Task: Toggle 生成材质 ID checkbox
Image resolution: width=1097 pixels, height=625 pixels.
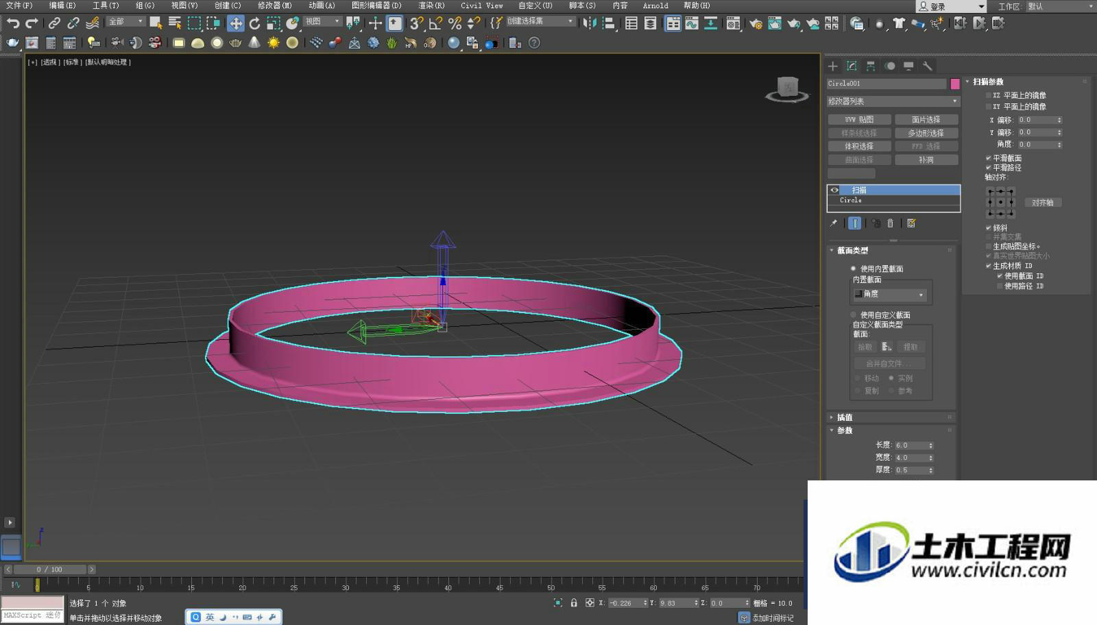Action: tap(989, 265)
